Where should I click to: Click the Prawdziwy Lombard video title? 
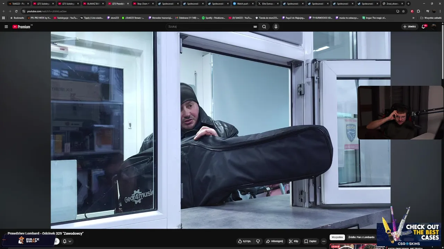pos(45,233)
